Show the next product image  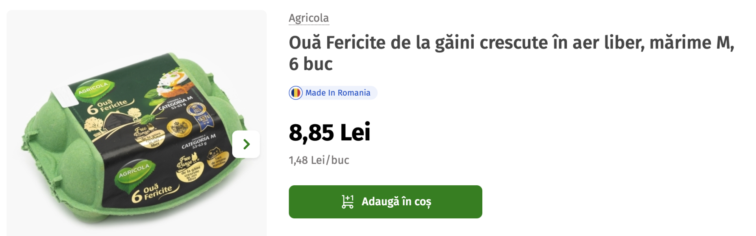[x=246, y=144]
